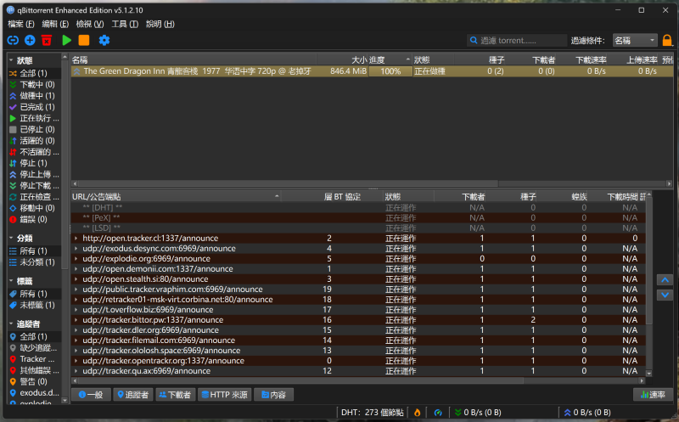Screen dimensions: 679x422
Task: Collapse the 追蹤者 sidebar section
Action: (x=11, y=324)
